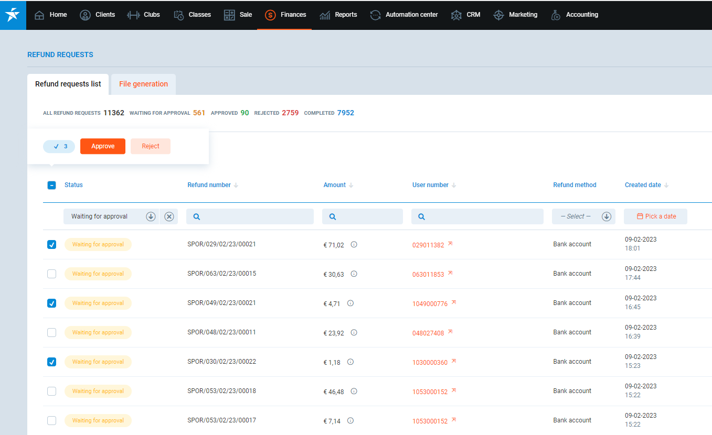The height and width of the screenshot is (435, 712).
Task: Click the sort arrow next to Created date
Action: [666, 185]
